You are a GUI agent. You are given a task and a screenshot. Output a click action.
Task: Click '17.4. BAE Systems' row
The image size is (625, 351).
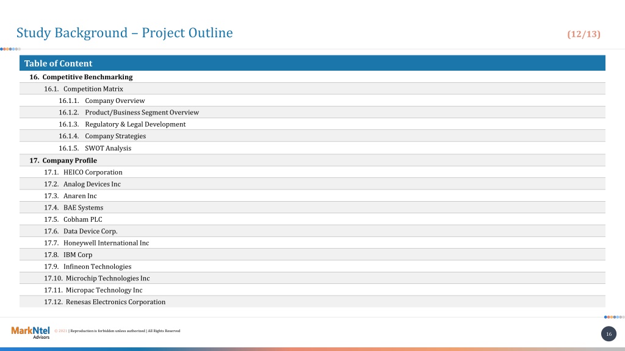[x=312, y=207]
